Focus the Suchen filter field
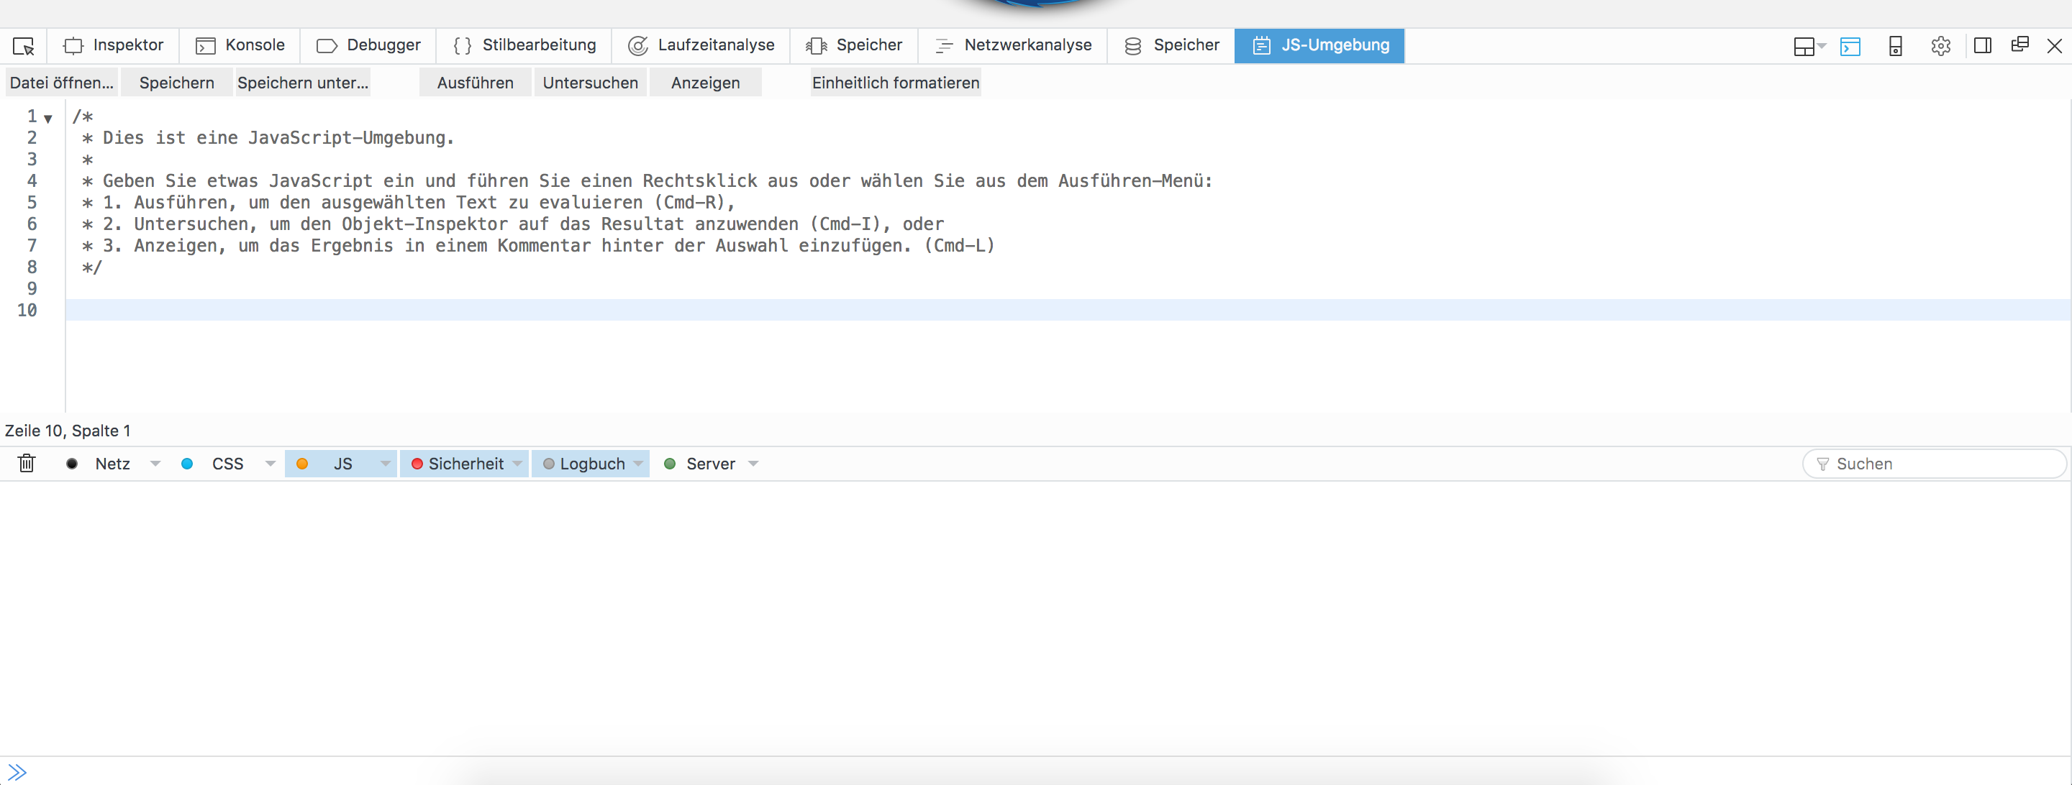 coord(1938,464)
